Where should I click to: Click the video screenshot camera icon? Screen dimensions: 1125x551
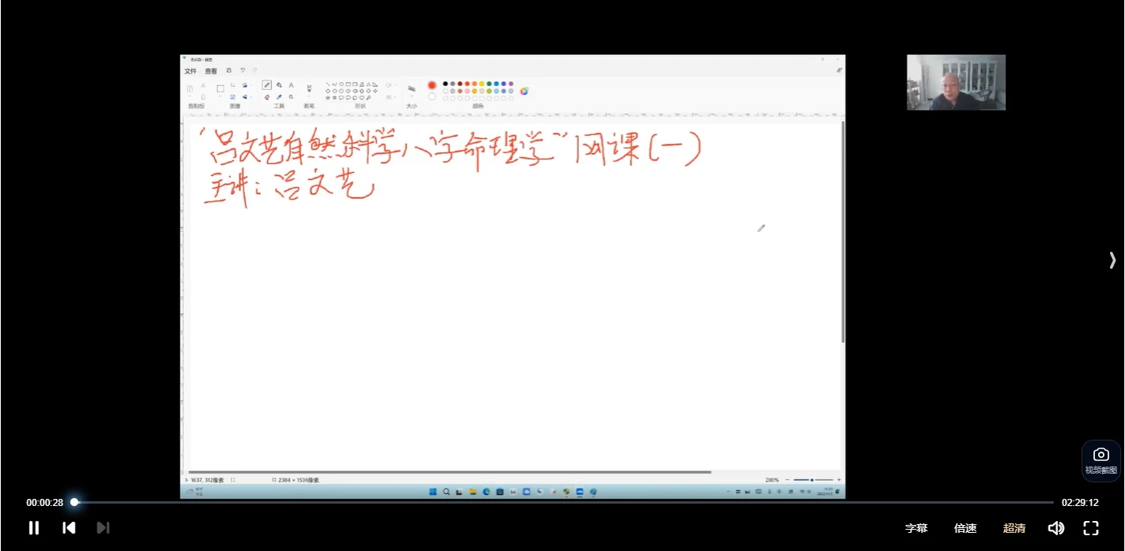1101,455
